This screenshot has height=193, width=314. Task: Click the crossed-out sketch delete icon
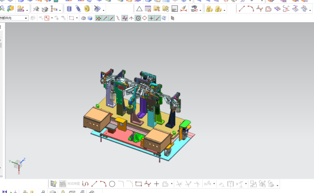pos(97,9)
